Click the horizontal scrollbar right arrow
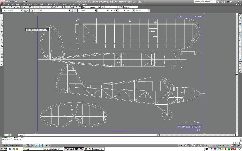Image resolution: width=242 pixels, height=151 pixels. pos(234,135)
